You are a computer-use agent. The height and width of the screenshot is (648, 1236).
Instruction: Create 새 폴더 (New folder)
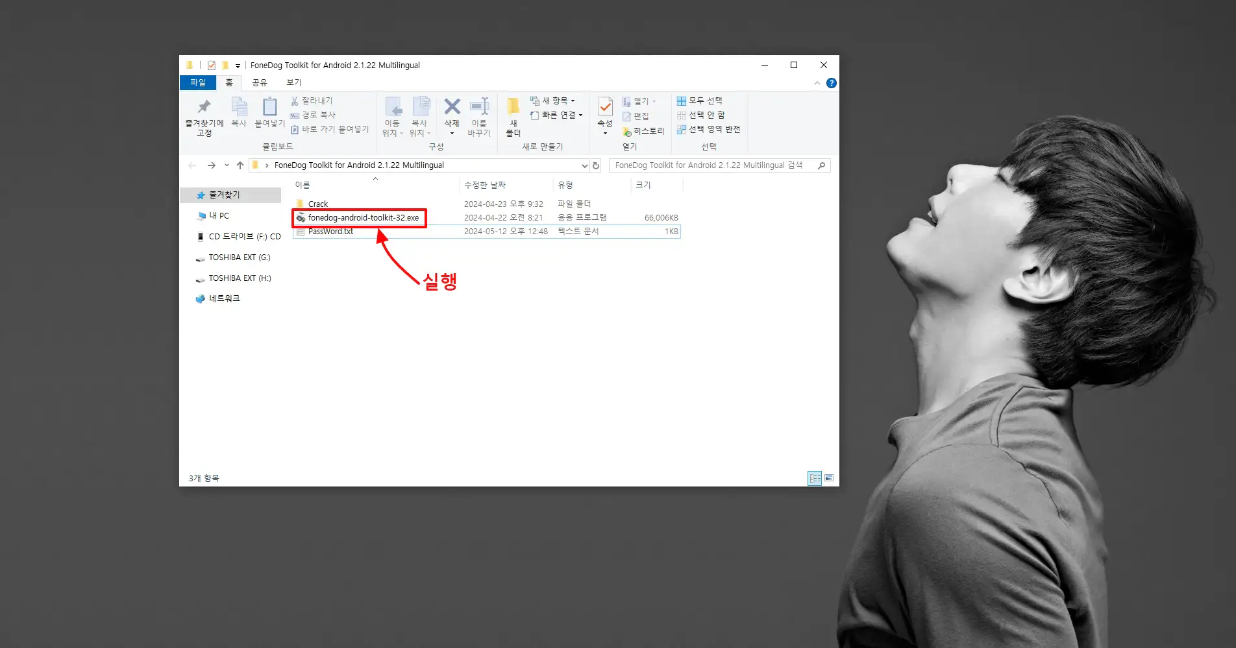[x=513, y=117]
